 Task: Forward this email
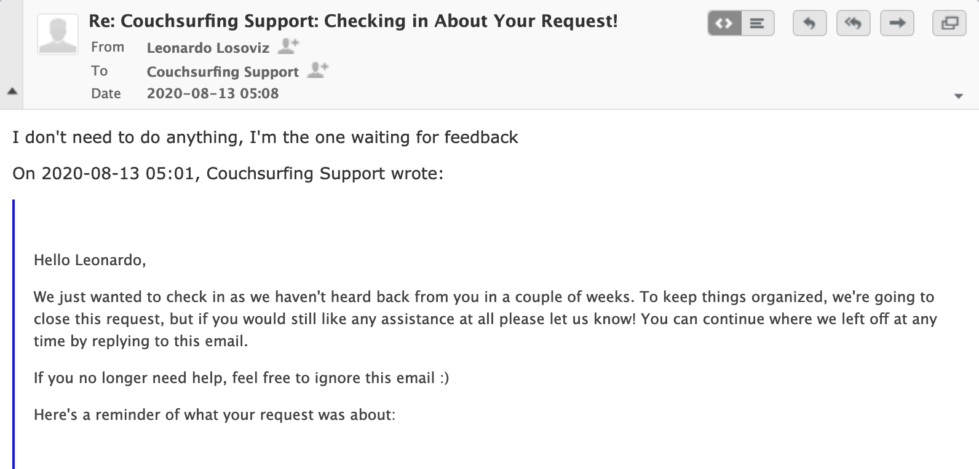897,24
